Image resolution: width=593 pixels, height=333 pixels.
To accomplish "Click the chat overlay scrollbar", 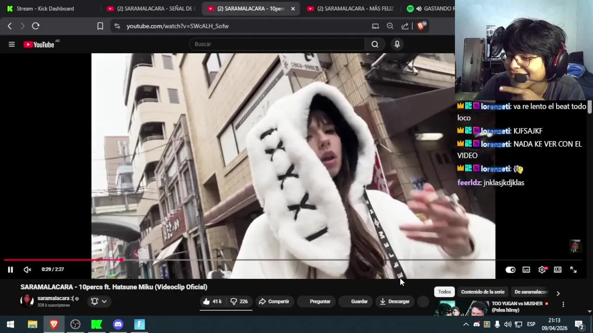I will coord(590,107).
